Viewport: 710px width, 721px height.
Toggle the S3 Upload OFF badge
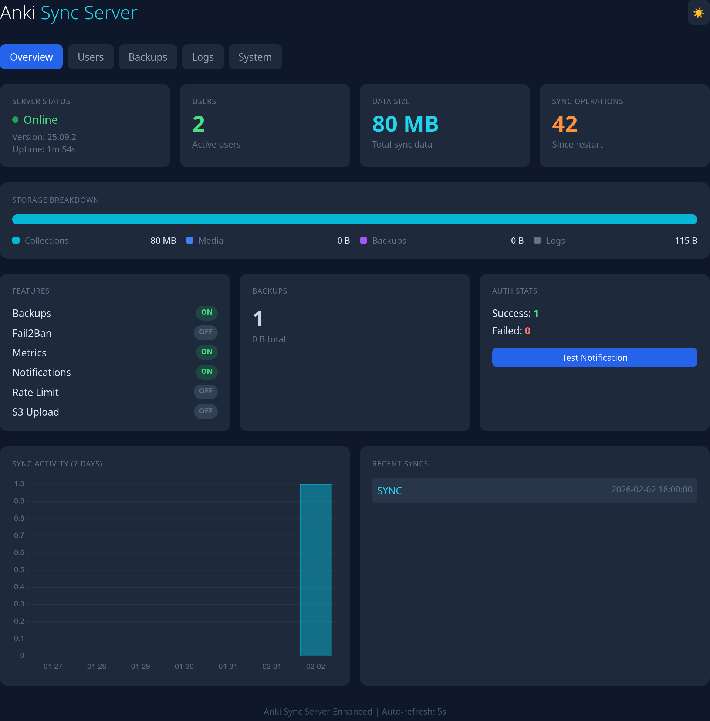pos(206,411)
